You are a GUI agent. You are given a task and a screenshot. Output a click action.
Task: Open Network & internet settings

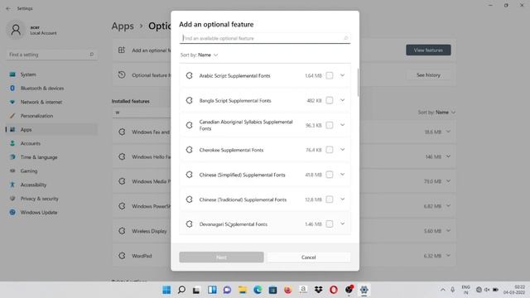pyautogui.click(x=51, y=102)
